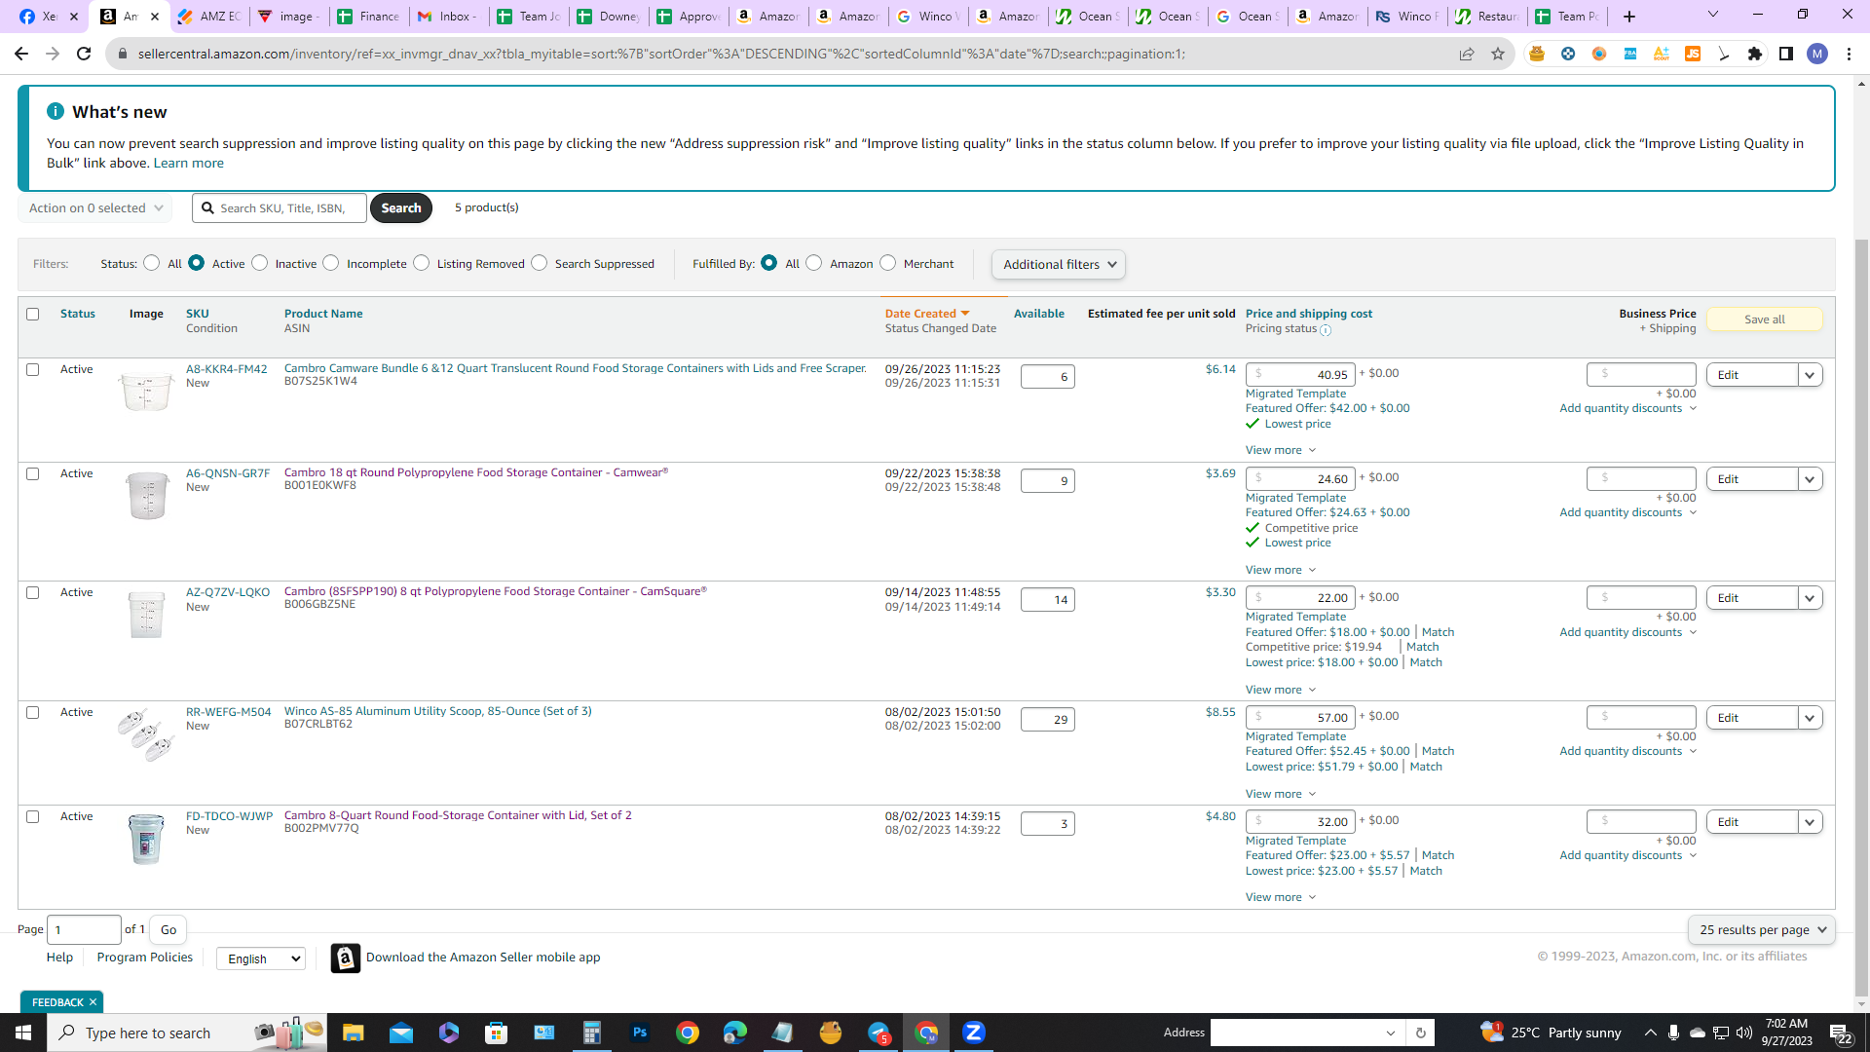The height and width of the screenshot is (1052, 1870).
Task: Sort by Date Created column header
Action: click(927, 314)
